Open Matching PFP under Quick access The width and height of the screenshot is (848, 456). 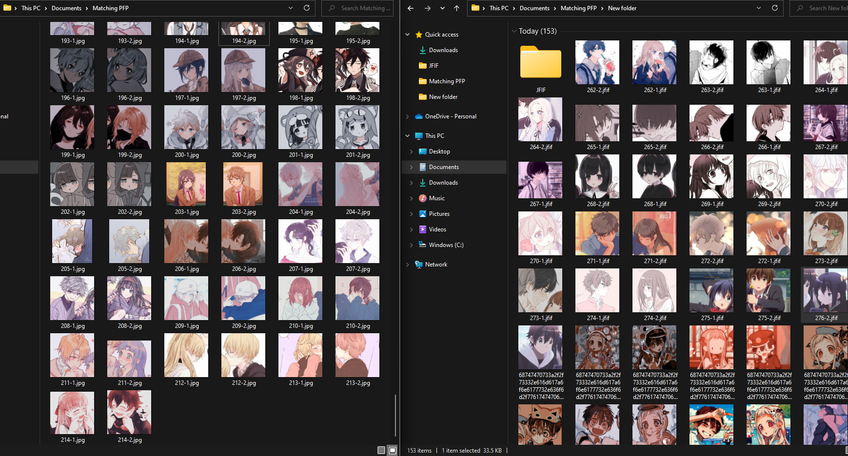447,81
